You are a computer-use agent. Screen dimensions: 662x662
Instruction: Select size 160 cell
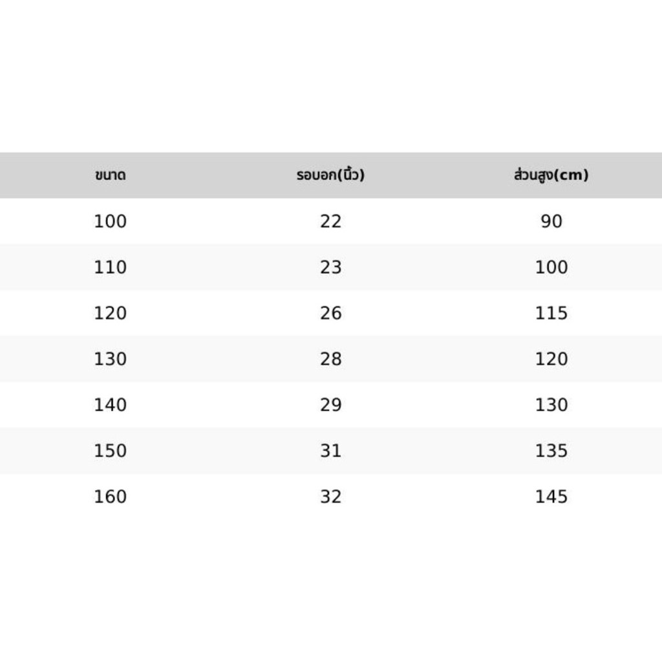point(110,496)
